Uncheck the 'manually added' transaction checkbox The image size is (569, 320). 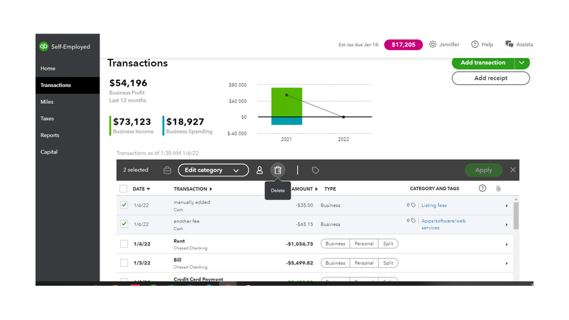124,205
